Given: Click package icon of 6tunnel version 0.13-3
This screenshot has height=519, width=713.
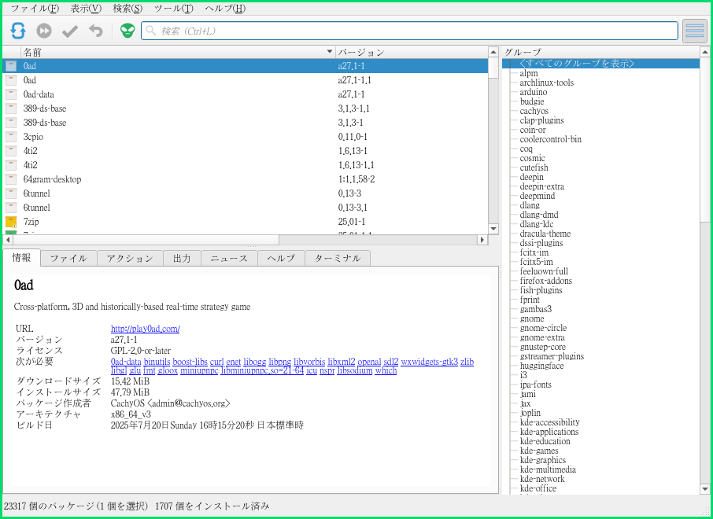Looking at the screenshot, I should coord(11,193).
